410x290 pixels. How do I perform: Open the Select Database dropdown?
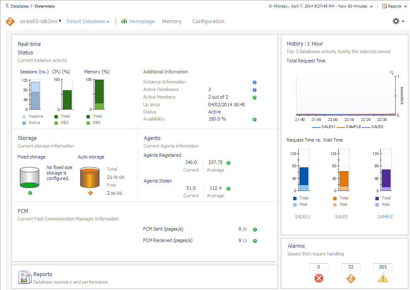tap(87, 21)
